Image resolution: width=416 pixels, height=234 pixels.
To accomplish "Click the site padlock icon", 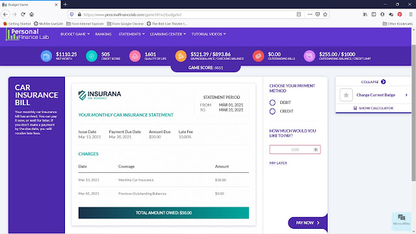I will click(x=79, y=14).
